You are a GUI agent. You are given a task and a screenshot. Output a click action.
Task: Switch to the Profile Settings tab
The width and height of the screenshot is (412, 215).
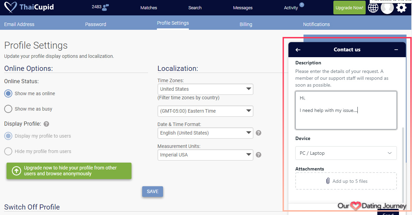[x=173, y=23]
